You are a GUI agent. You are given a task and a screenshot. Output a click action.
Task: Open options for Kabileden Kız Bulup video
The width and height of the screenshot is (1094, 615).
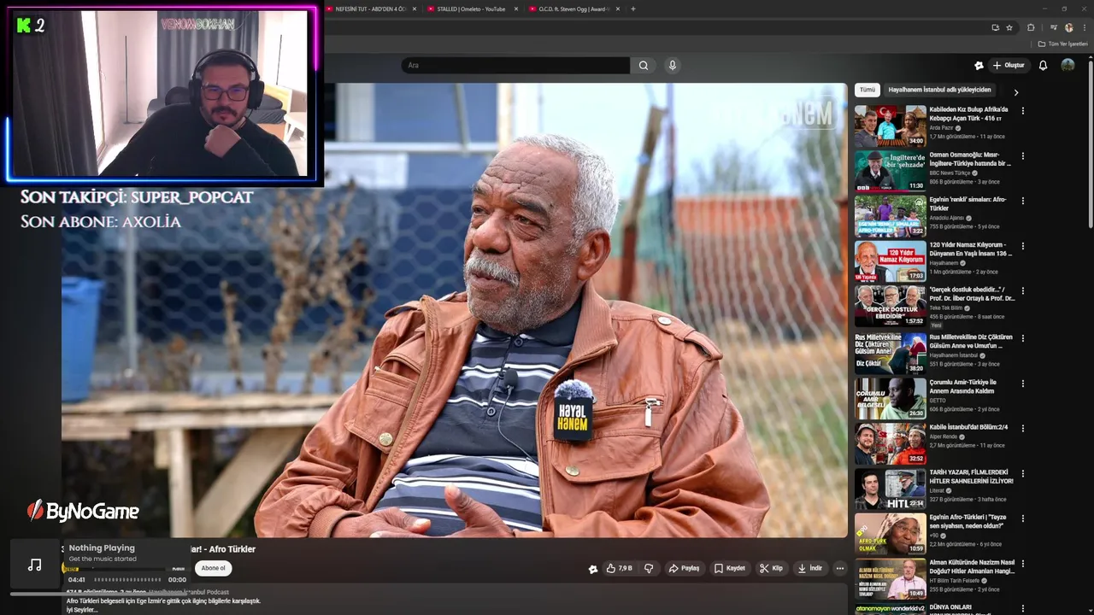click(x=1023, y=110)
